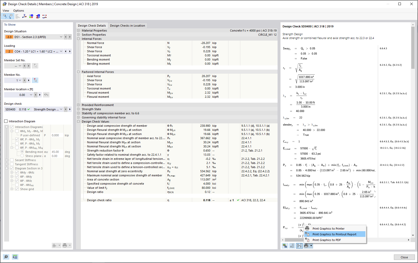418x263 pixels.
Task: Click the Close button
Action: tap(404, 257)
